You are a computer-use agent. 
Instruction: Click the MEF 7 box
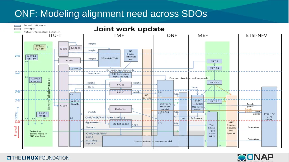(214, 61)
